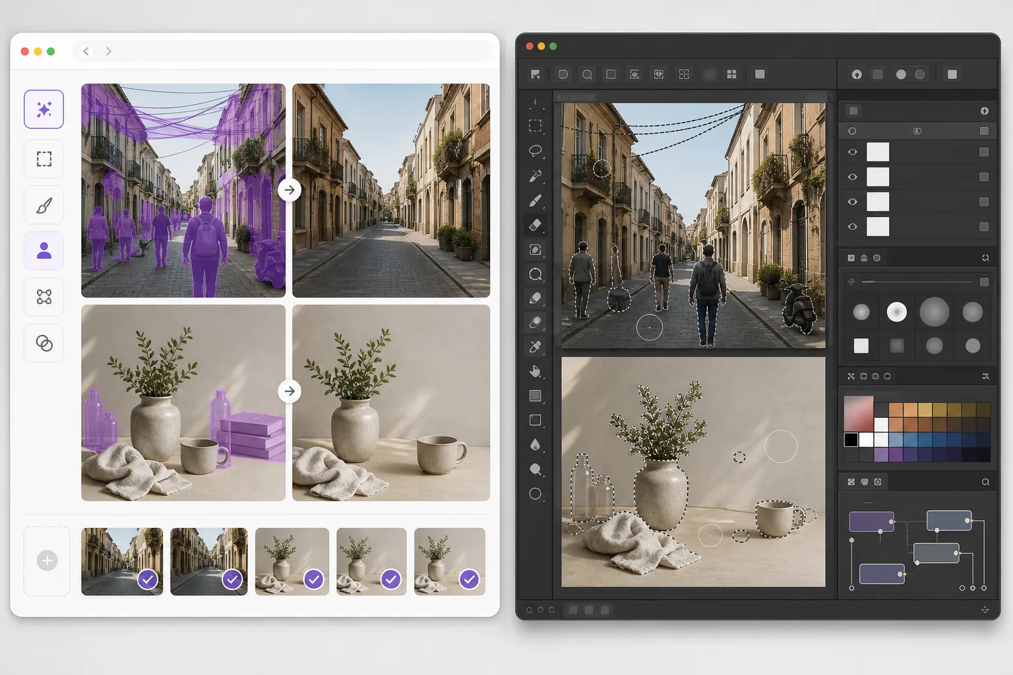
Task: Select the cleaned vase result image
Action: click(x=391, y=403)
